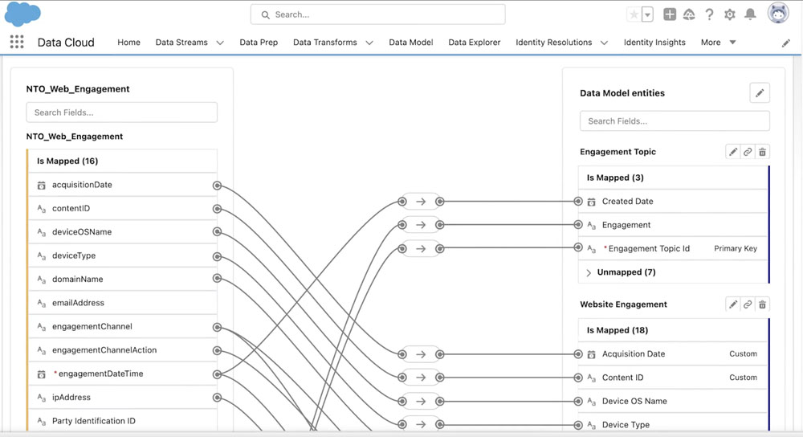803x437 pixels.
Task: Go to the Home tab
Action: (128, 43)
